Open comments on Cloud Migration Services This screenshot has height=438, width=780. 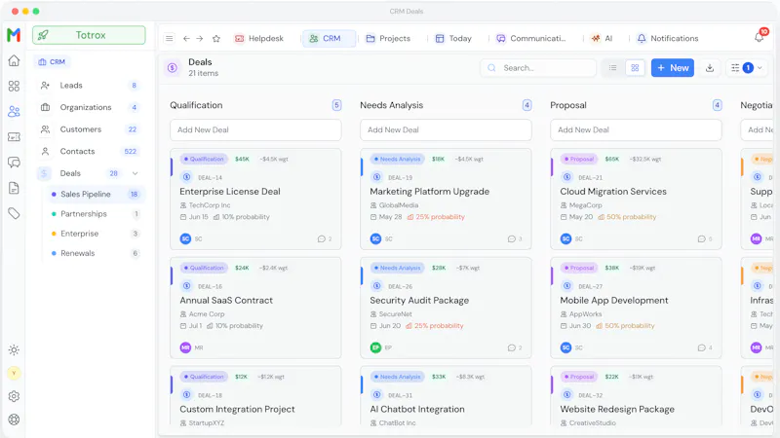704,238
